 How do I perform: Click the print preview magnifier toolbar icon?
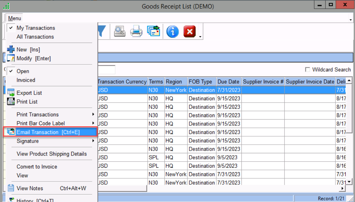click(119, 31)
